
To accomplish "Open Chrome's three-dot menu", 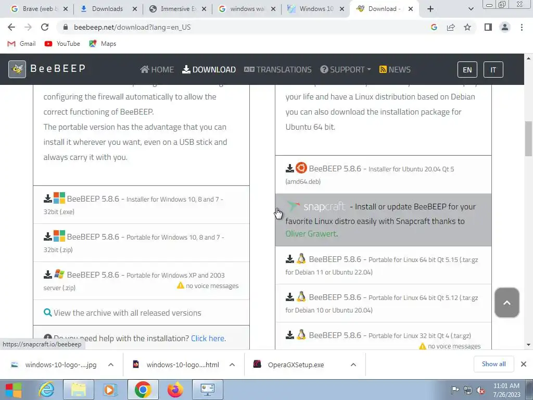I will (522, 27).
